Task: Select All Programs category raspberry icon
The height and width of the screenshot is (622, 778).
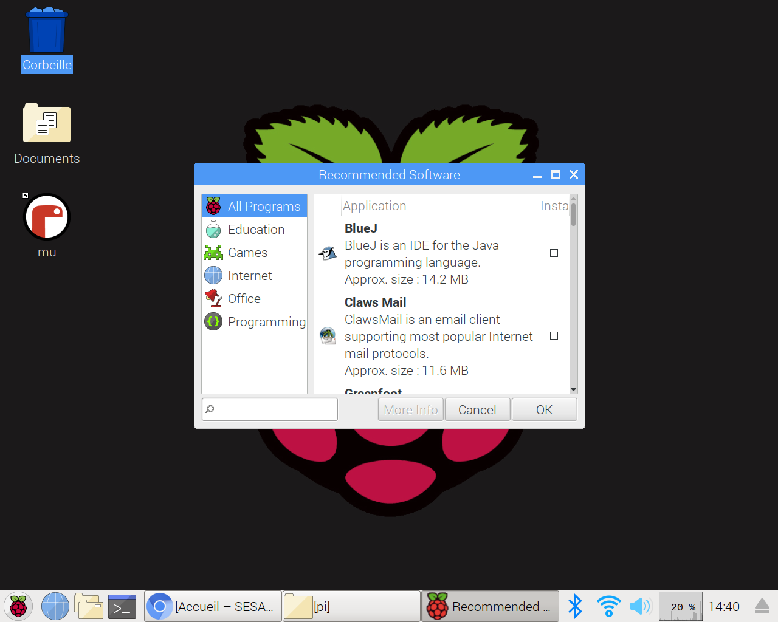Action: (213, 206)
